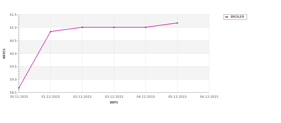Click the DAYS axis title

tap(114, 103)
